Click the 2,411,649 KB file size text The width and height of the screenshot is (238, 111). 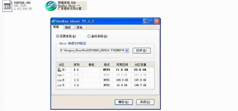pyautogui.click(x=23, y=9)
